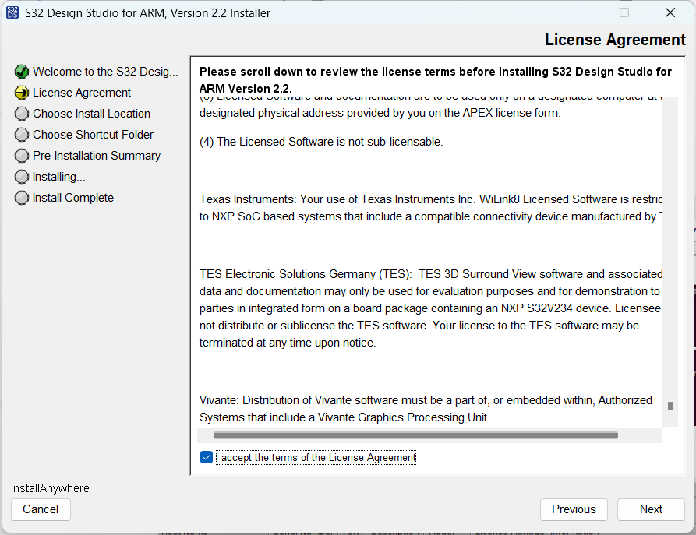
Task: Minimize the installer window
Action: point(578,12)
